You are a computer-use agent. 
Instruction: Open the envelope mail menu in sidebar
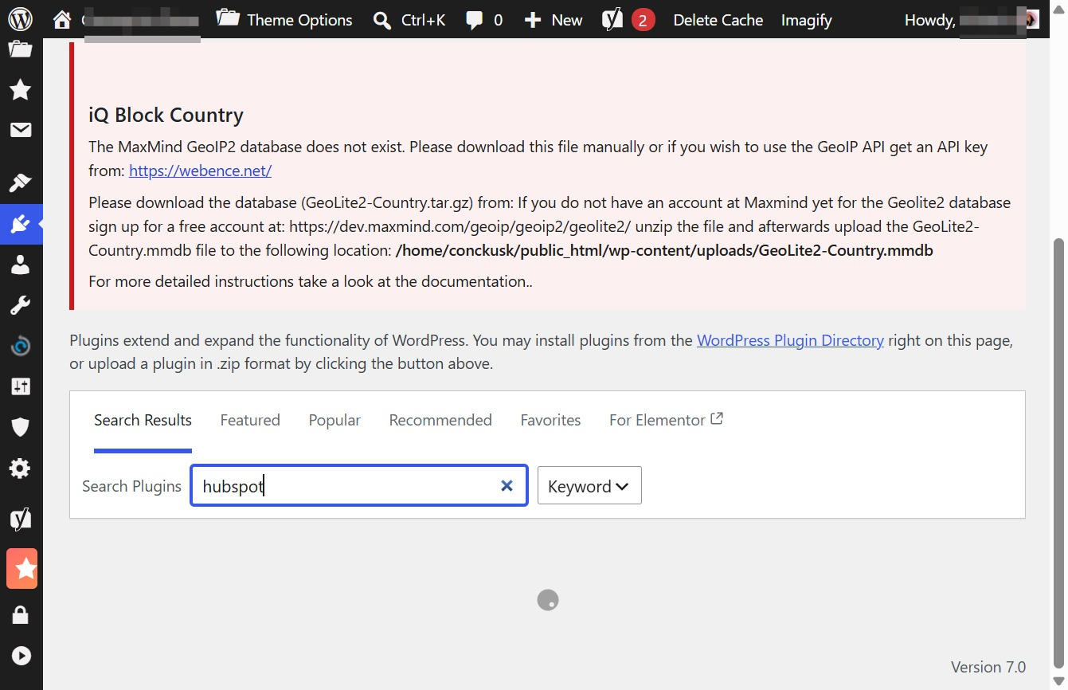(x=21, y=130)
